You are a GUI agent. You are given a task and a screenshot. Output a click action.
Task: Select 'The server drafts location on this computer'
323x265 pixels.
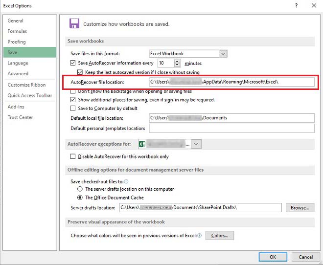point(80,189)
